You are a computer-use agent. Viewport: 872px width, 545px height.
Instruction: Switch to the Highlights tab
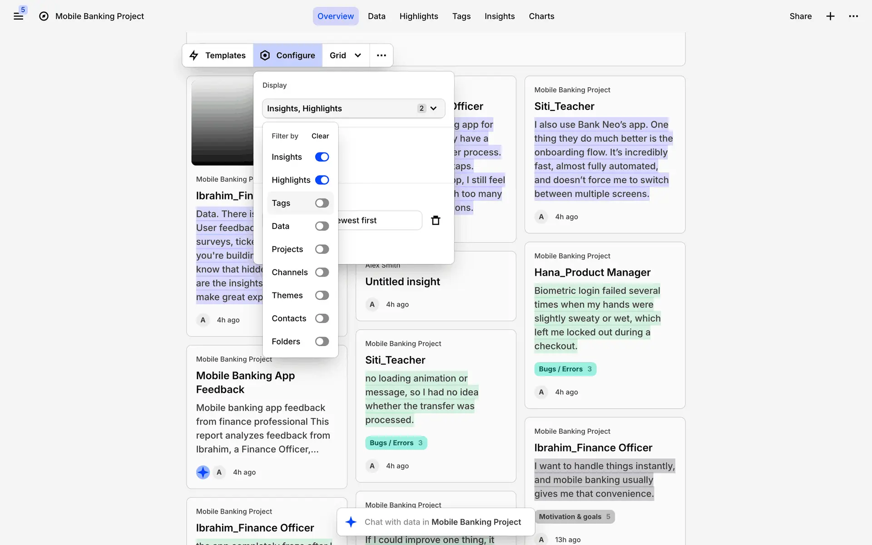418,16
